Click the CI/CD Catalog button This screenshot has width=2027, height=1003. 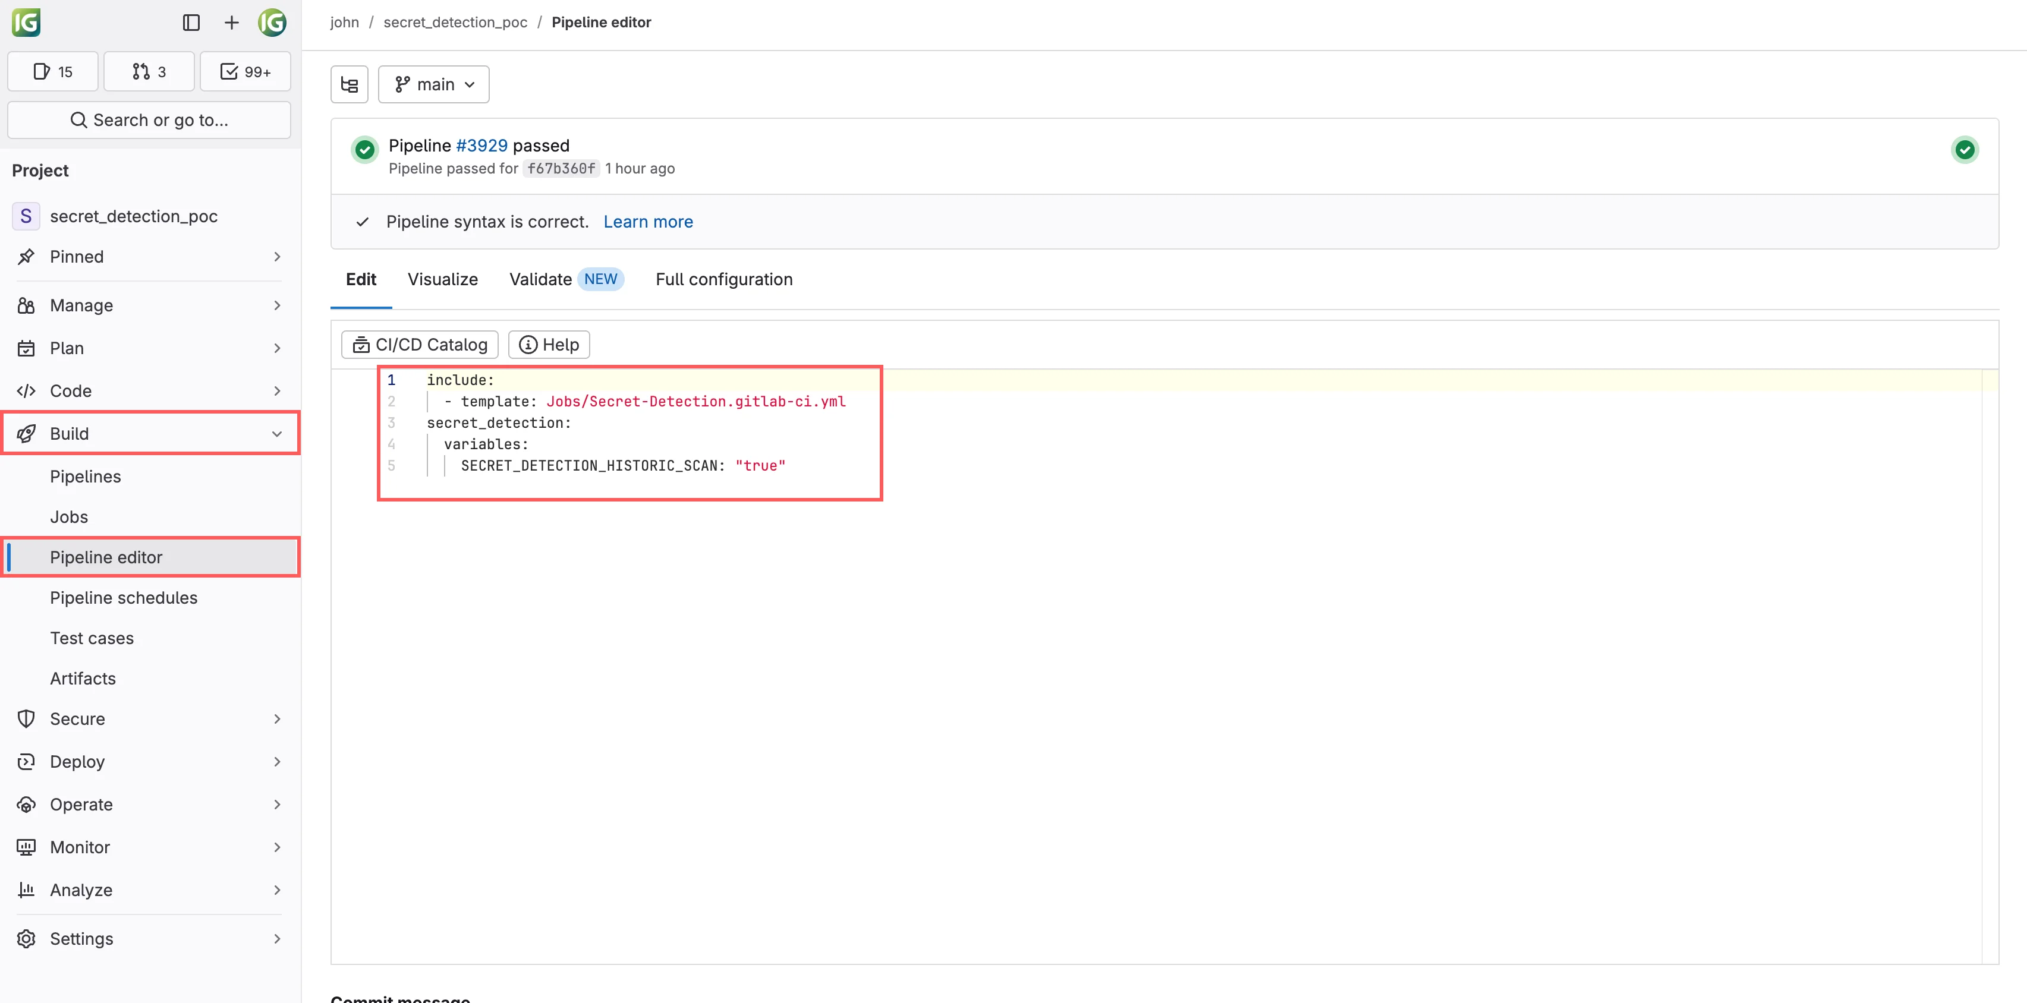point(420,345)
